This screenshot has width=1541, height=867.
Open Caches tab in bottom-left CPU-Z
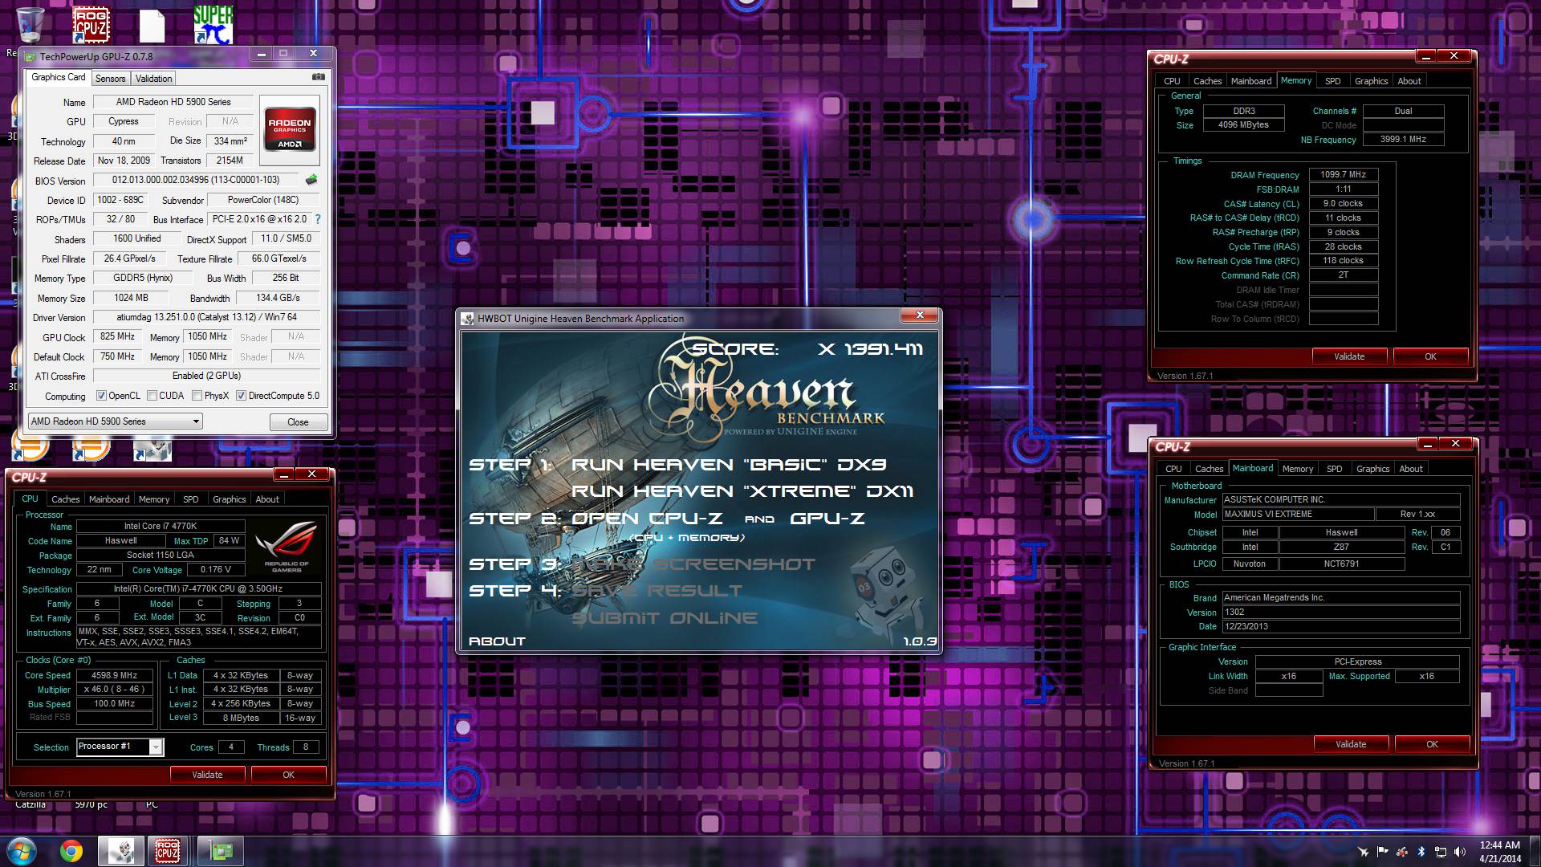click(x=65, y=499)
